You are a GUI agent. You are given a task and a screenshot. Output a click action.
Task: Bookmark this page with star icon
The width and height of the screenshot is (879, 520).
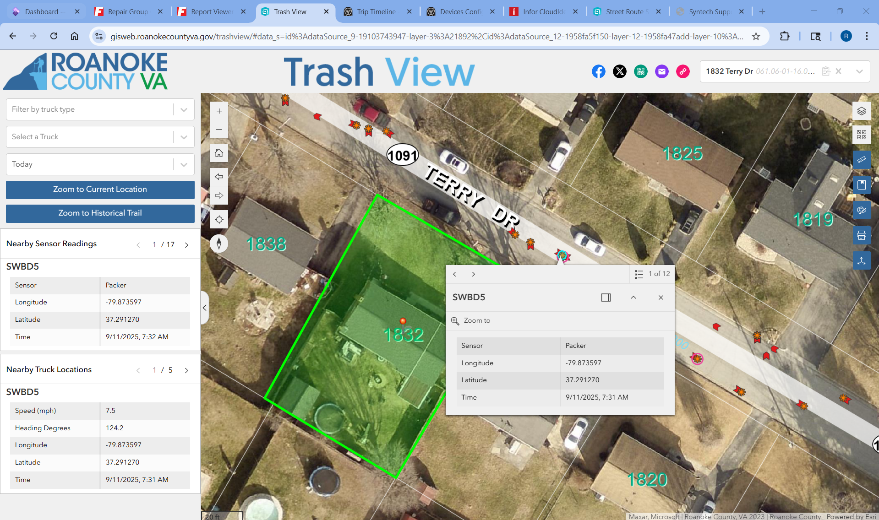tap(756, 36)
